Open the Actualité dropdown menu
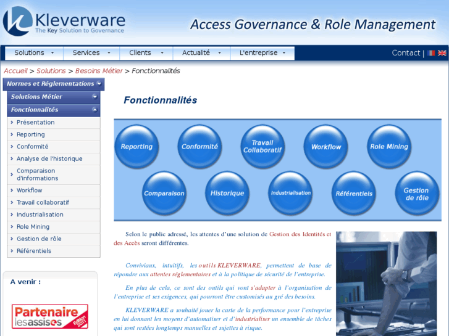Viewport: 449px width, 336px height. point(201,53)
